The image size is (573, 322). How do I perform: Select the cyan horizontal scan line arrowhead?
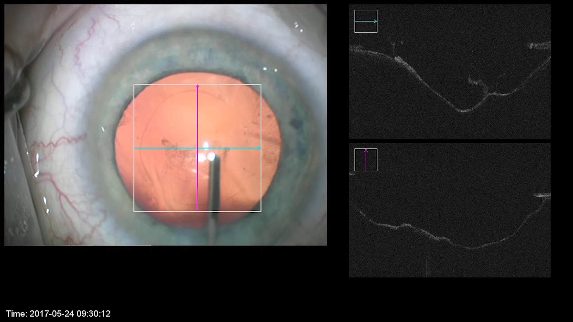(259, 148)
